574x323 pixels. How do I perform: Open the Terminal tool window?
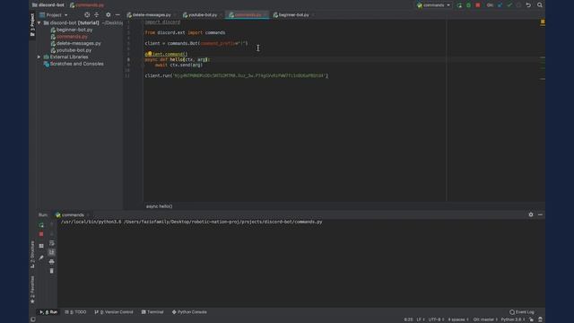pos(152,312)
